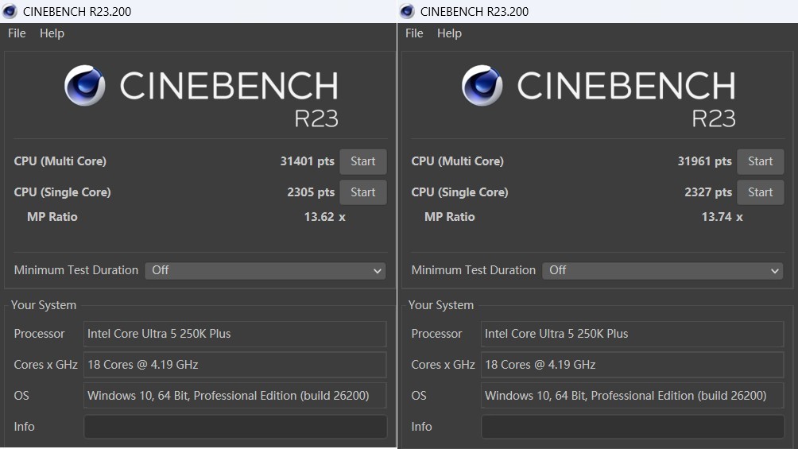Click the Cores x GHz field in the 31961 pts window

click(633, 365)
